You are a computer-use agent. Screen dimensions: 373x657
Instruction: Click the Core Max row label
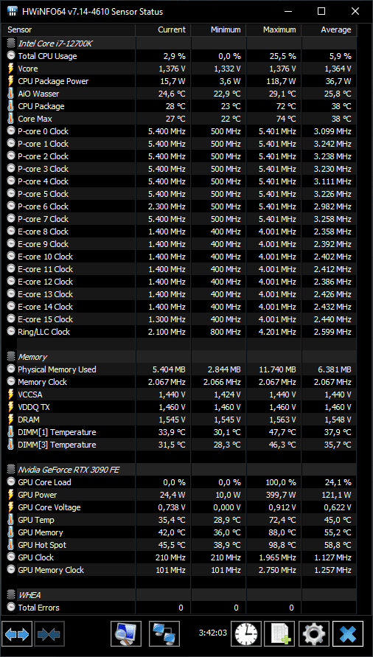(x=35, y=119)
